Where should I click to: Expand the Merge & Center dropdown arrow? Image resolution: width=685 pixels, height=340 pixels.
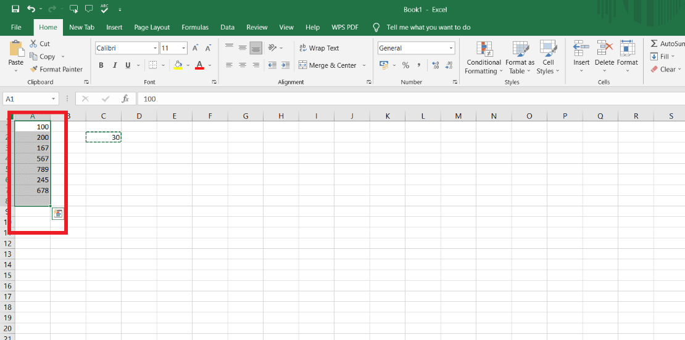click(x=364, y=65)
